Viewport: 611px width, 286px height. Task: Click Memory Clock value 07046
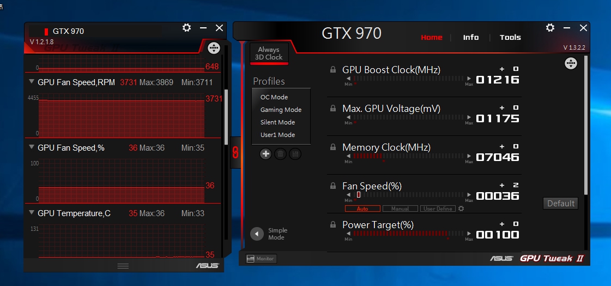[x=498, y=157]
